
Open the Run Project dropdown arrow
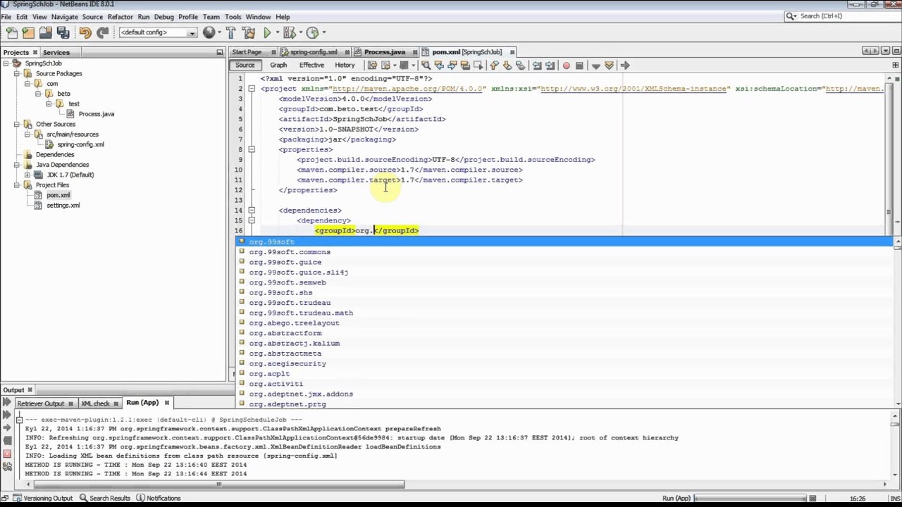pyautogui.click(x=277, y=32)
